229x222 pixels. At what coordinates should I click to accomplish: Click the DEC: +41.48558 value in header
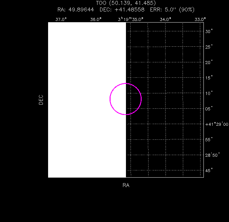click(x=122, y=9)
